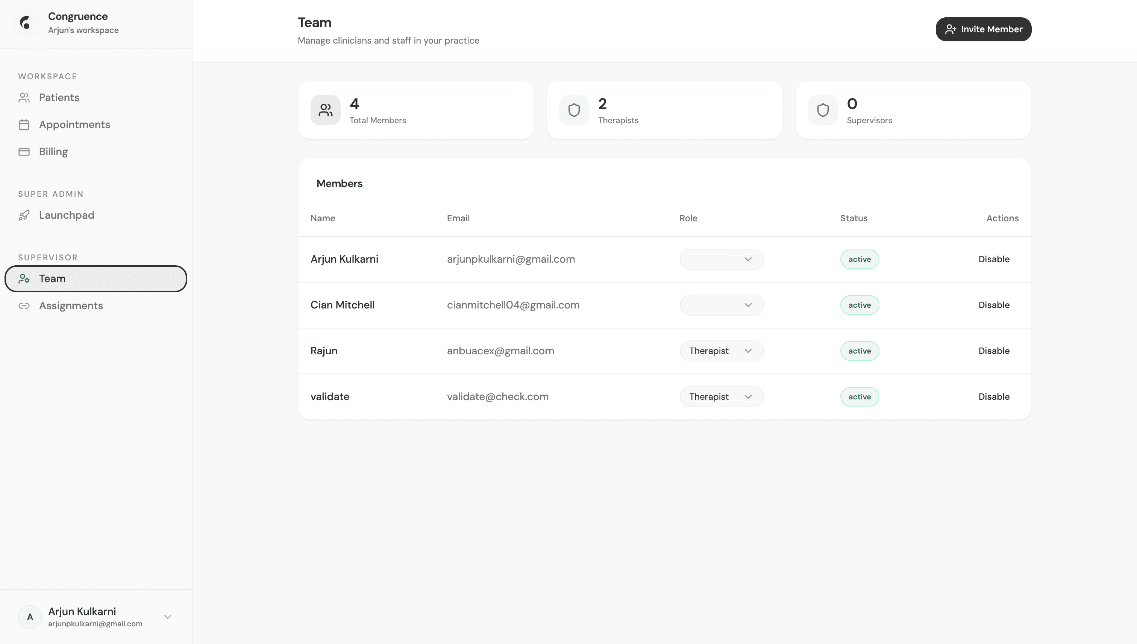Open Arjun Kulkarni's role dropdown
The width and height of the screenshot is (1137, 644).
coord(721,259)
